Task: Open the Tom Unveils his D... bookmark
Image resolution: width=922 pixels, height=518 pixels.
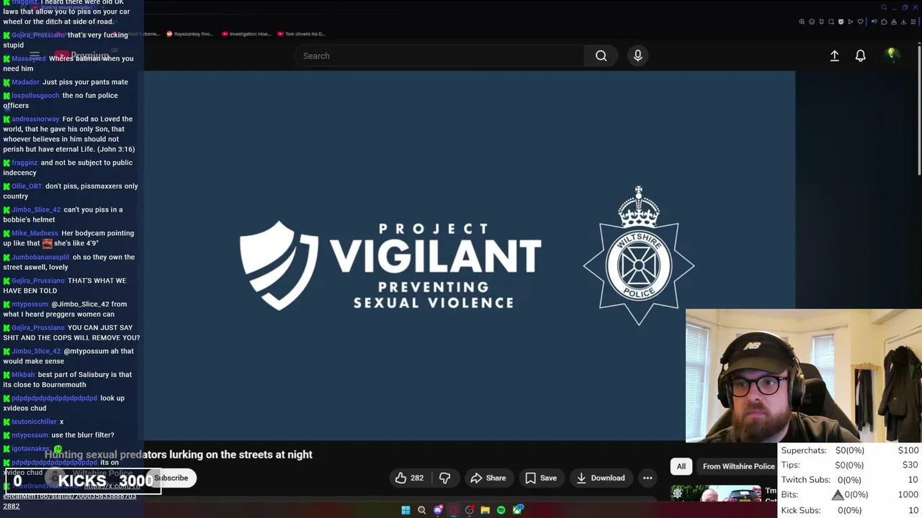Action: point(301,34)
